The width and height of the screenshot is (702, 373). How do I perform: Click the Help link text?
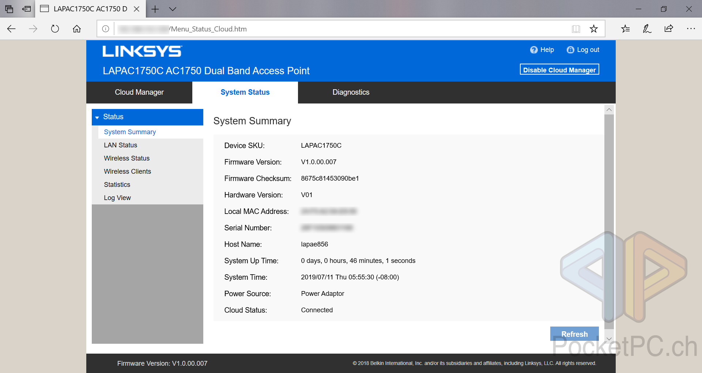click(547, 50)
